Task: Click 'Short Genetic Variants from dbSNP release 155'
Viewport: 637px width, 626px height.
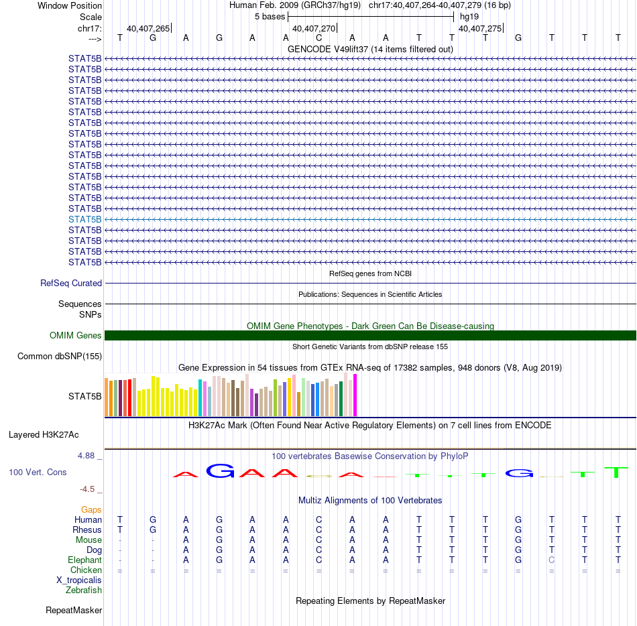Action: click(x=370, y=347)
